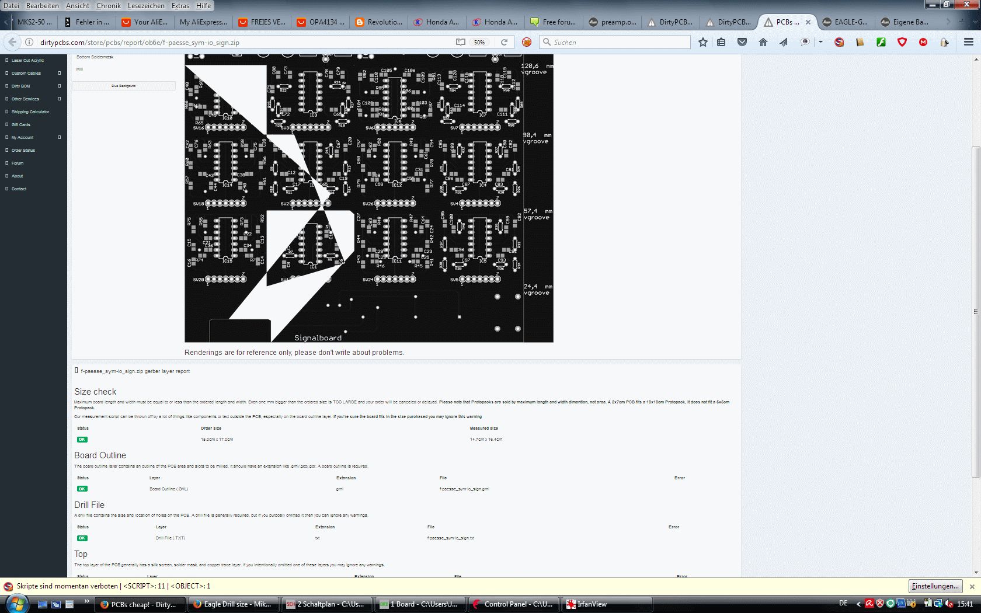981x613 pixels.
Task: Click the NoScript toolbar icon
Action: click(x=839, y=42)
